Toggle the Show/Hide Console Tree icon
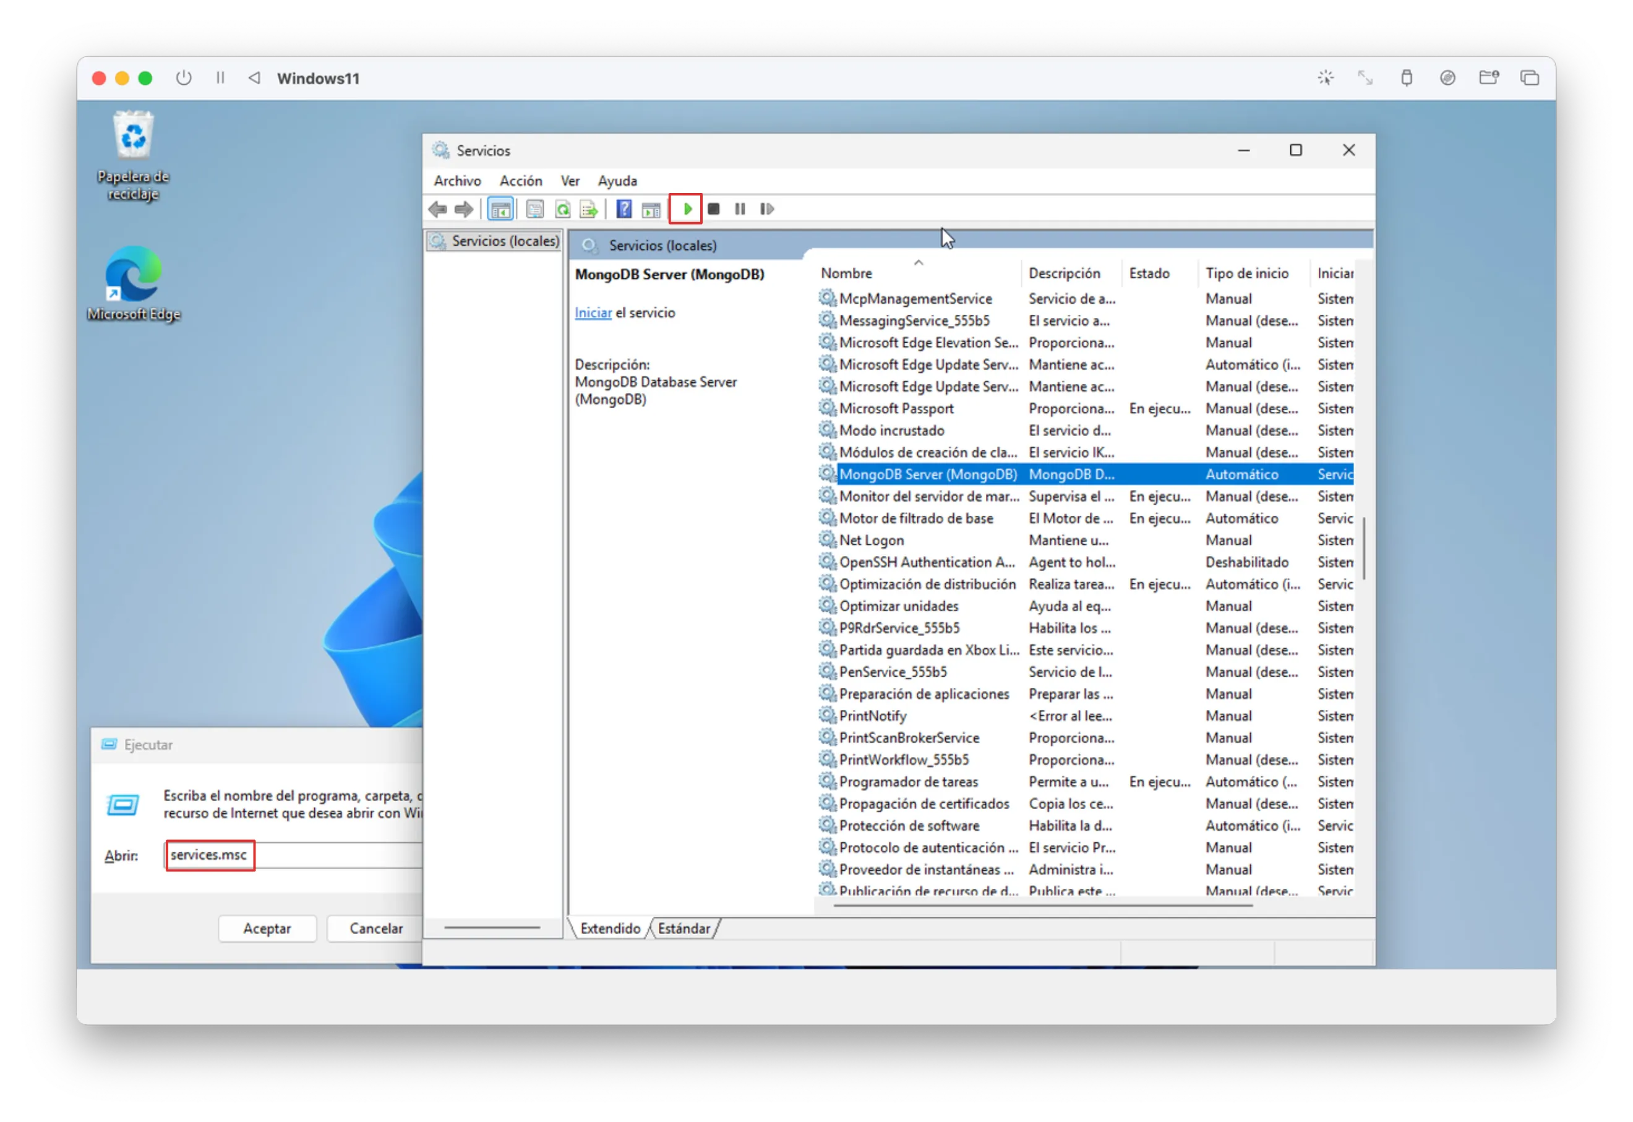Viewport: 1633px width, 1122px height. (500, 209)
